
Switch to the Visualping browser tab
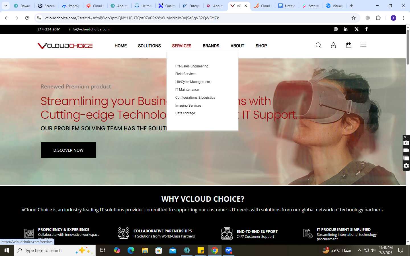(x=335, y=6)
